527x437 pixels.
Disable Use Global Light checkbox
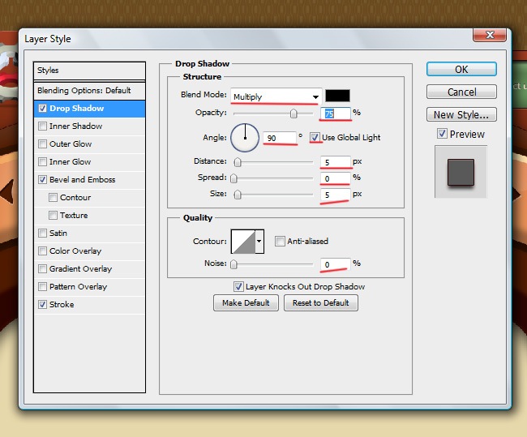(315, 138)
